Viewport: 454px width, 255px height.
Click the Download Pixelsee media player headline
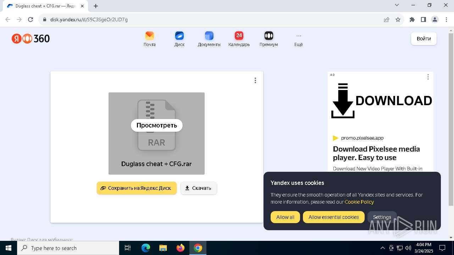(376, 153)
